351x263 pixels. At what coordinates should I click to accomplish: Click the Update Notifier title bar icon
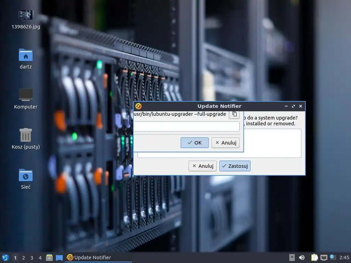coord(138,106)
